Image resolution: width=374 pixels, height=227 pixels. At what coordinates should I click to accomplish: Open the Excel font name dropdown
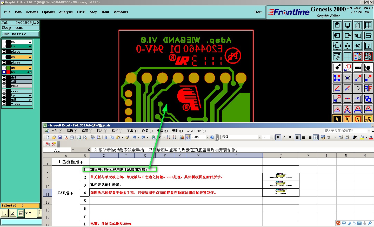259,137
